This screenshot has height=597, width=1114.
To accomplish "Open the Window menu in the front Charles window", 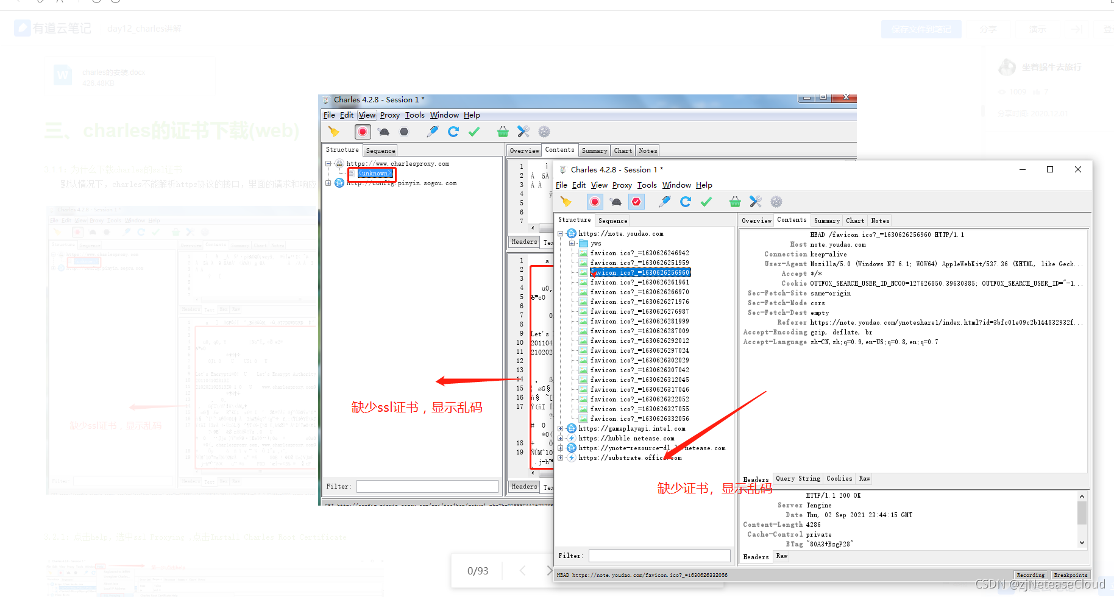I will (676, 185).
